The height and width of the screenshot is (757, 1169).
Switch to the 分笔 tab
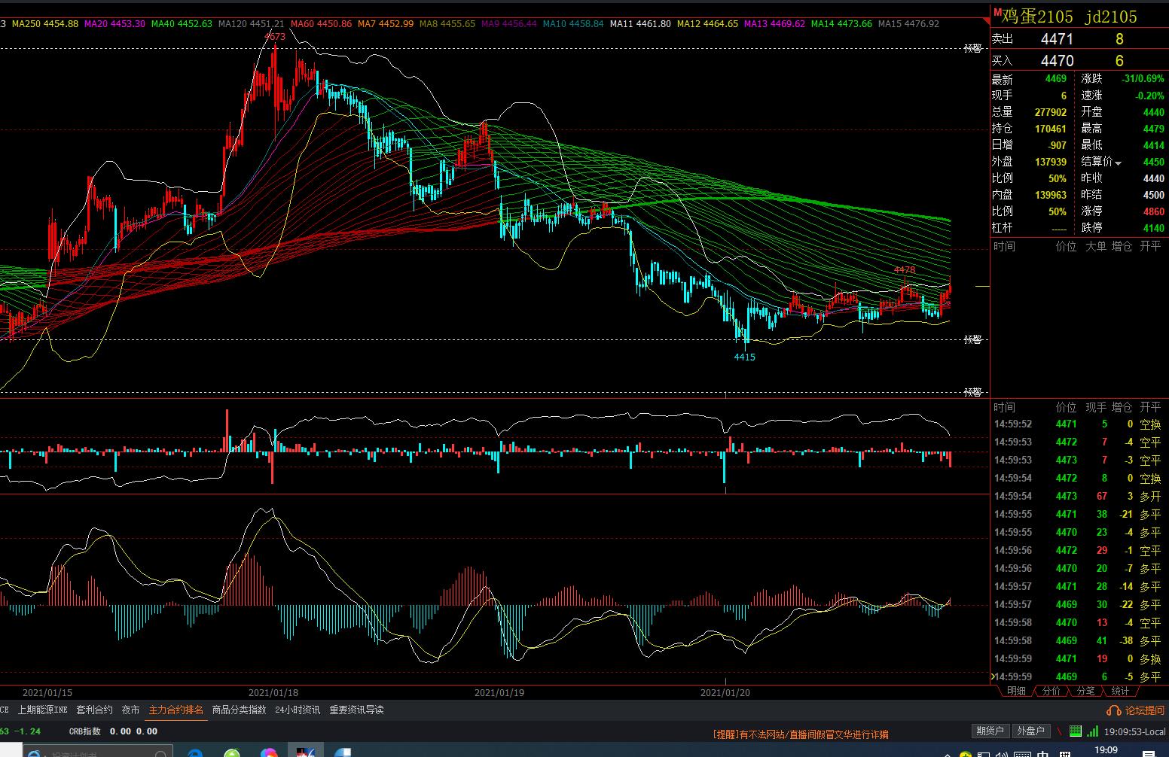(x=1086, y=691)
